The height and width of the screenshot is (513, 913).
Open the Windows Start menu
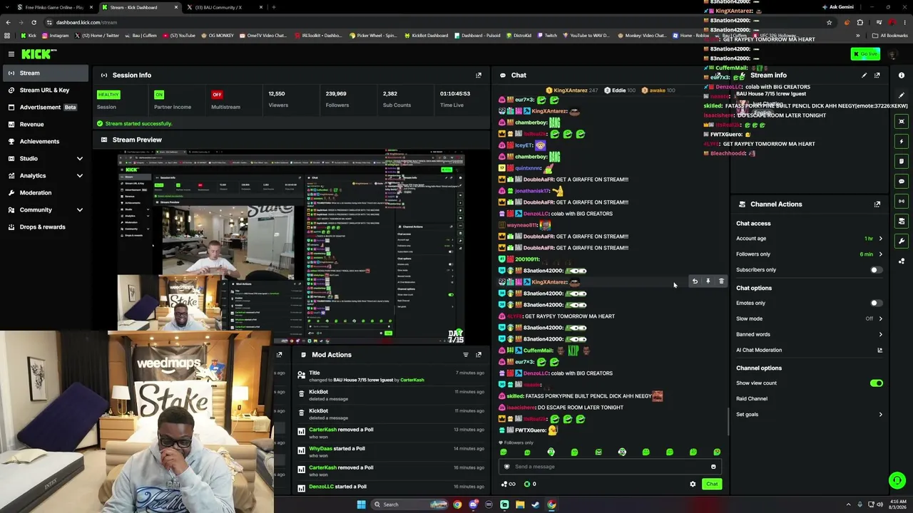pos(361,504)
